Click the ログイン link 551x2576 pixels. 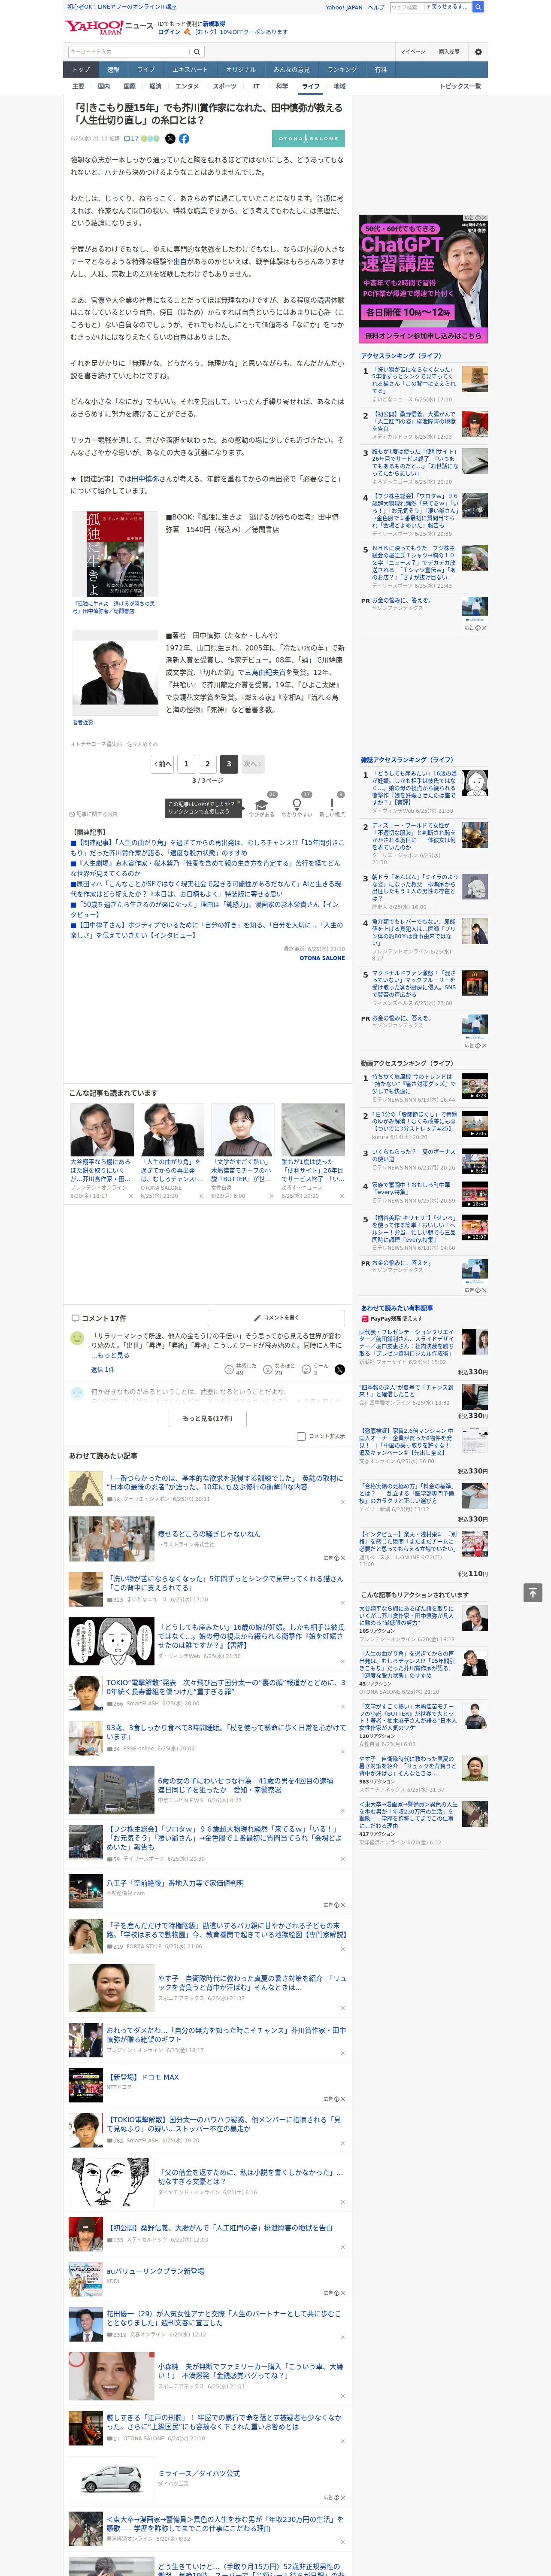(169, 32)
